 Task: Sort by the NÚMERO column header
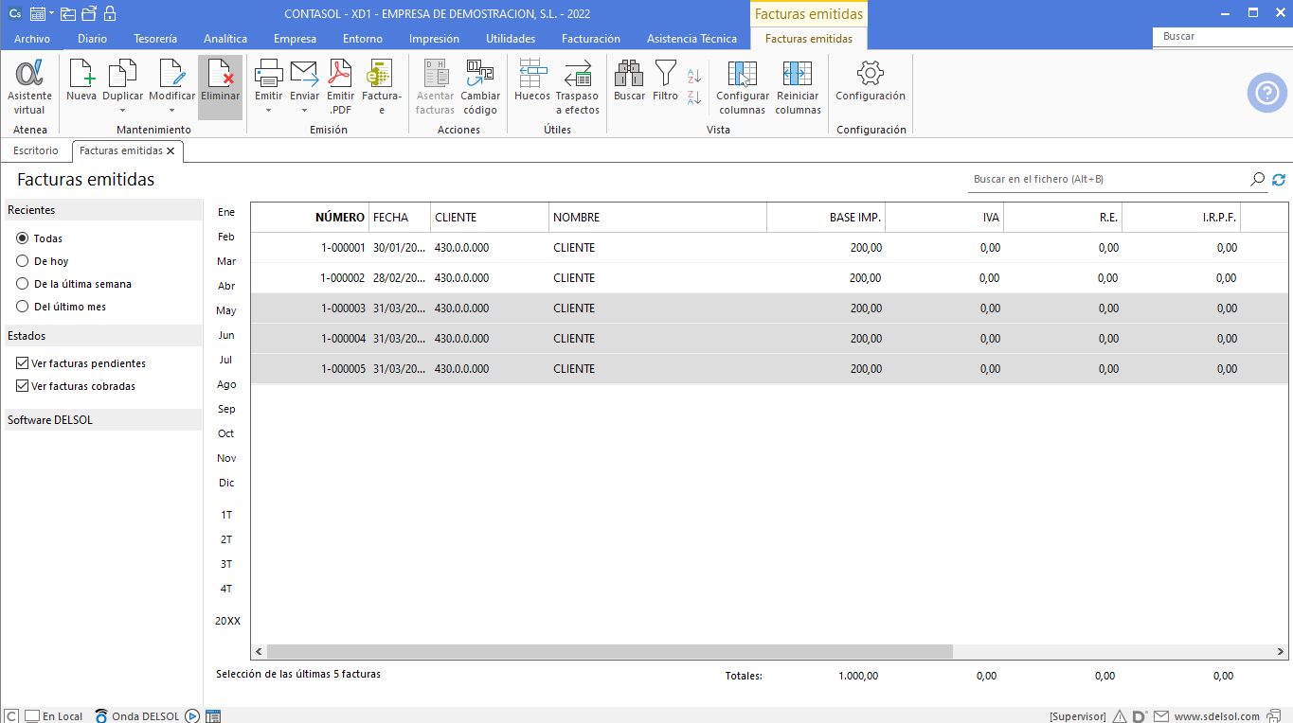click(x=310, y=217)
